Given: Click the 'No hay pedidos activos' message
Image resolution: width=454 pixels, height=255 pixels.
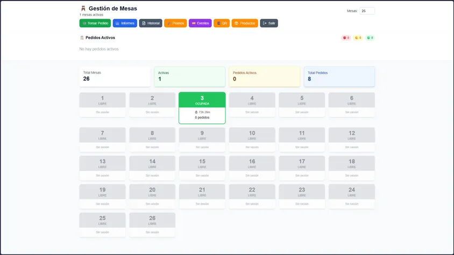Looking at the screenshot, I should (x=99, y=49).
